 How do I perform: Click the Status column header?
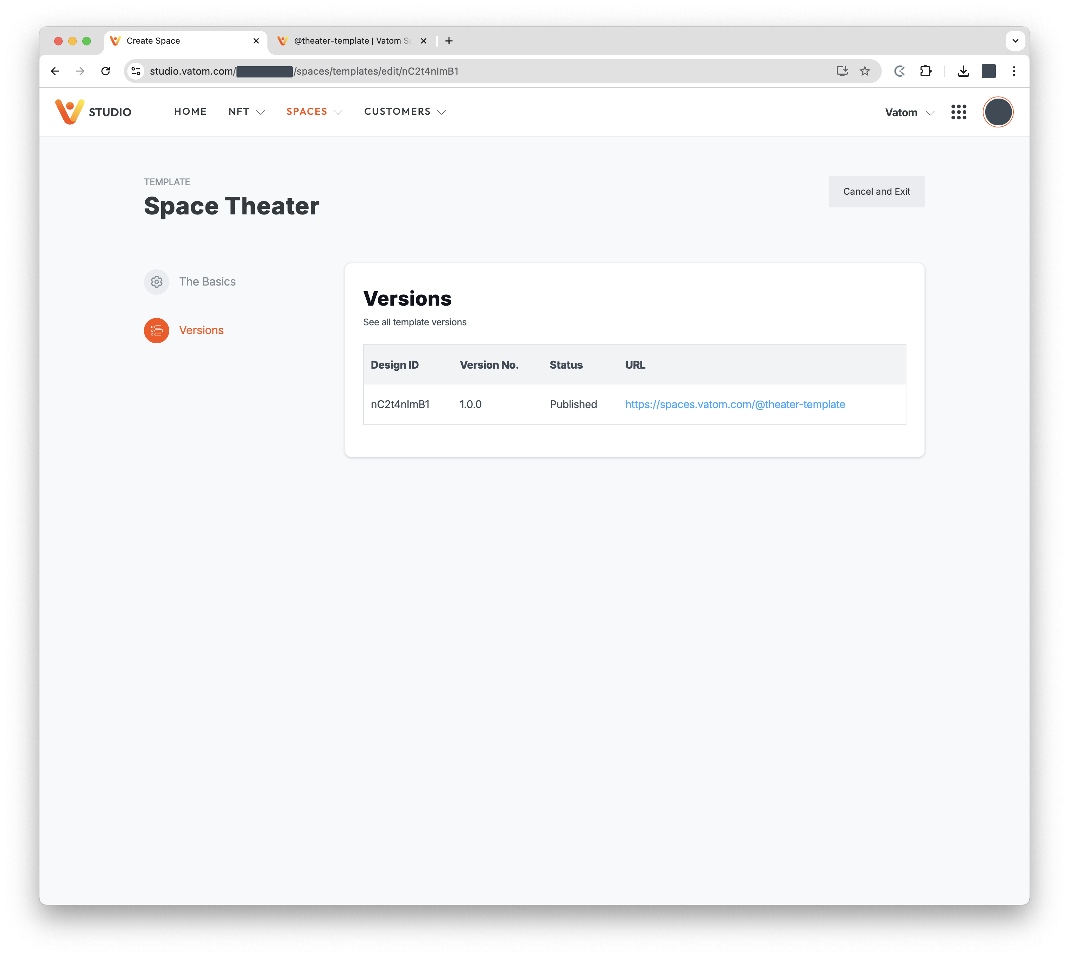point(566,365)
